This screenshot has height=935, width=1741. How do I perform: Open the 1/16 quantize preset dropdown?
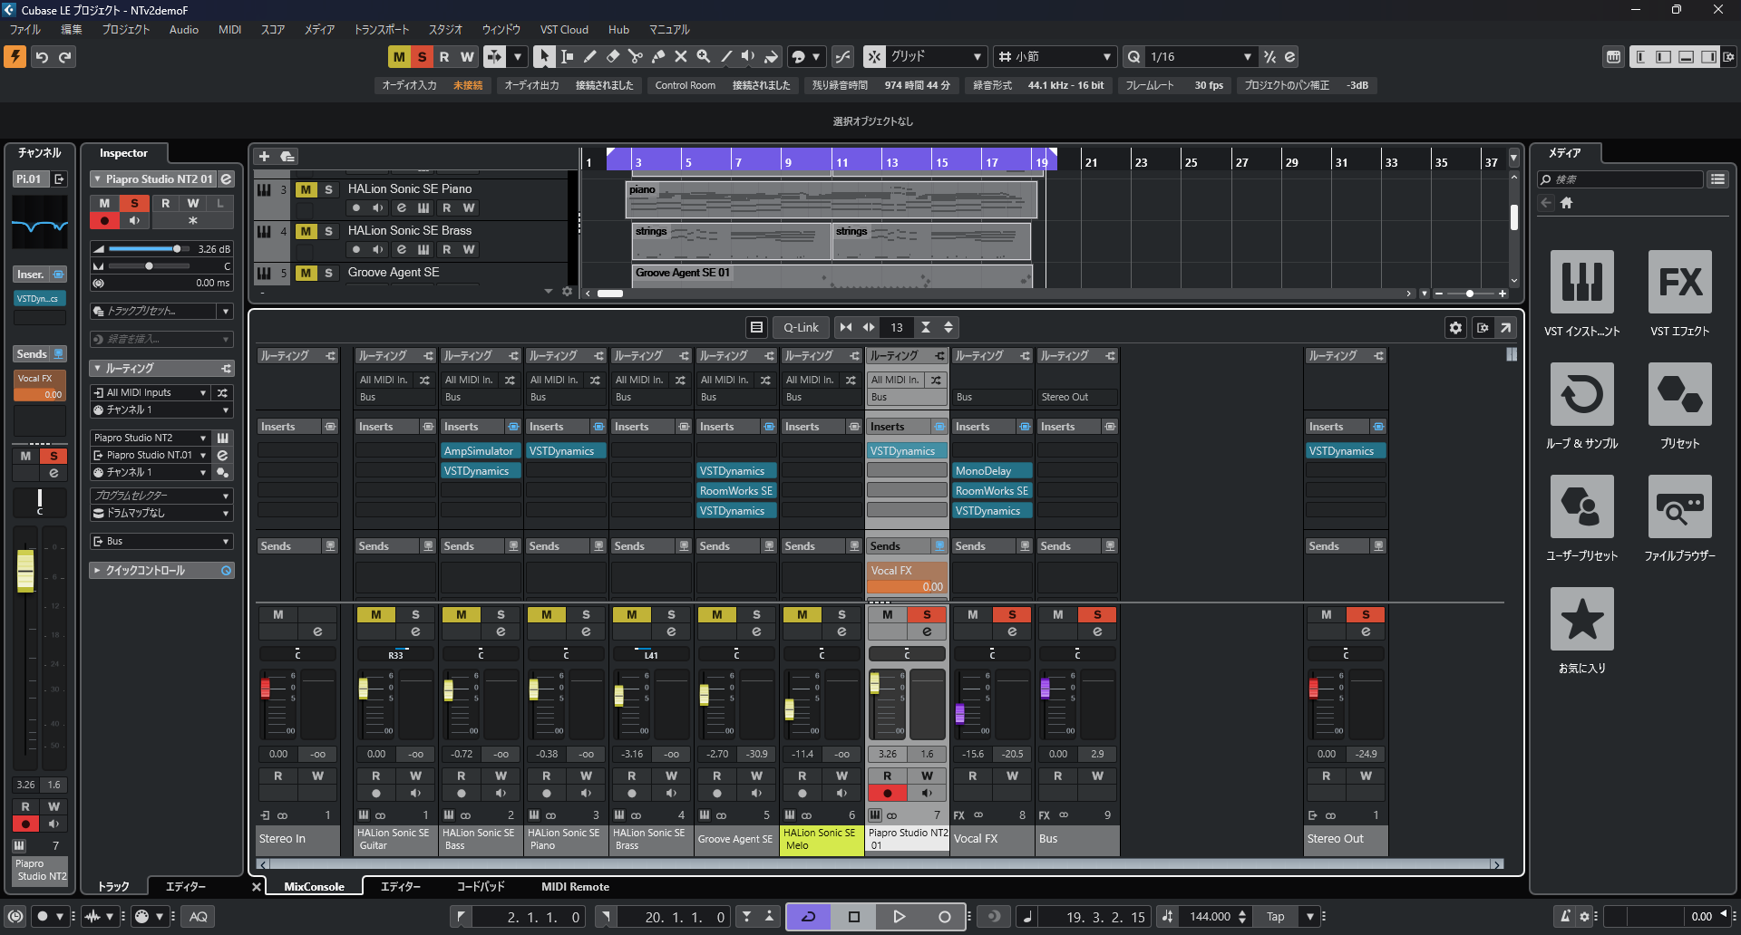coord(1201,57)
